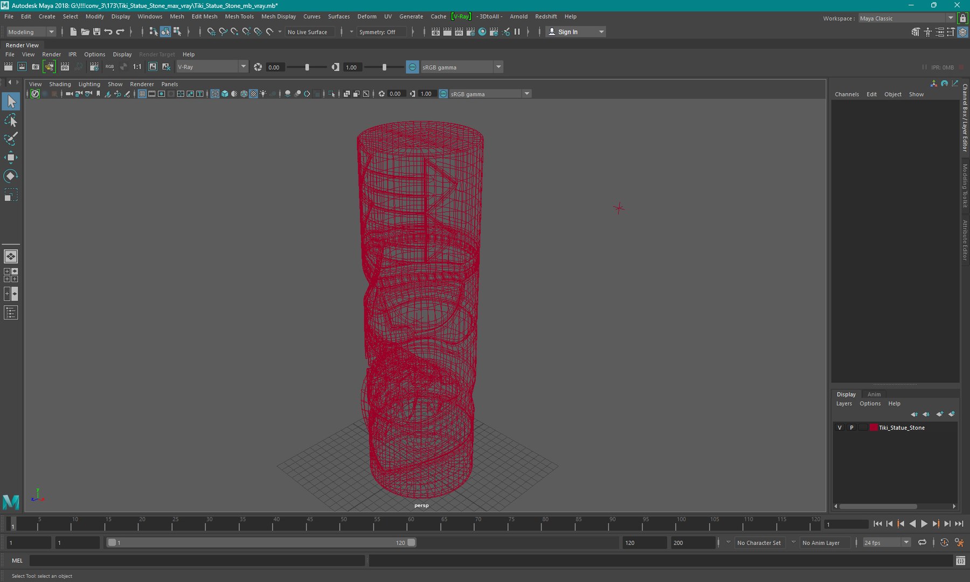
Task: Click the Open Scene folder icon
Action: (85, 32)
